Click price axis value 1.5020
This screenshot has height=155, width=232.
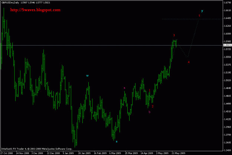coord(228,80)
